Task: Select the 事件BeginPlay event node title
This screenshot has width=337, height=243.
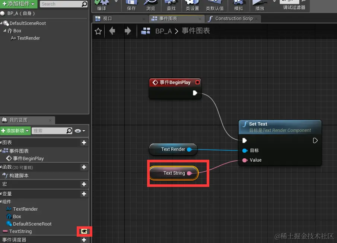Action: [x=175, y=82]
